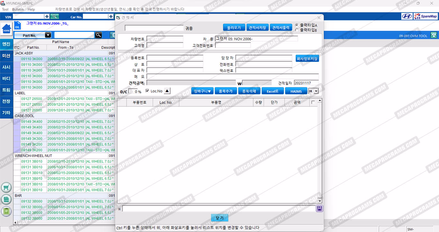The image size is (439, 232).
Task: Open the OIL information icon
Action: (x=18, y=26)
